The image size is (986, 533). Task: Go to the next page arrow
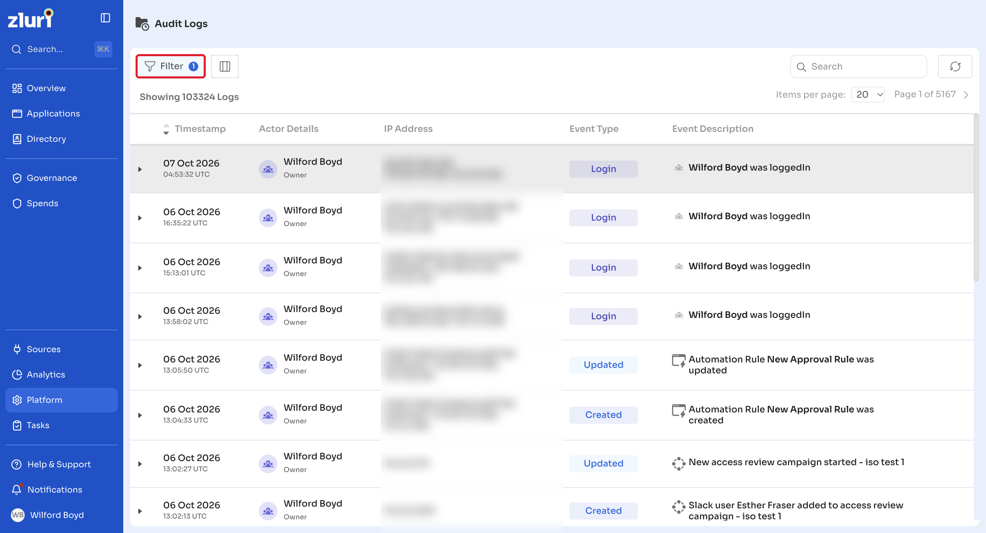(966, 95)
